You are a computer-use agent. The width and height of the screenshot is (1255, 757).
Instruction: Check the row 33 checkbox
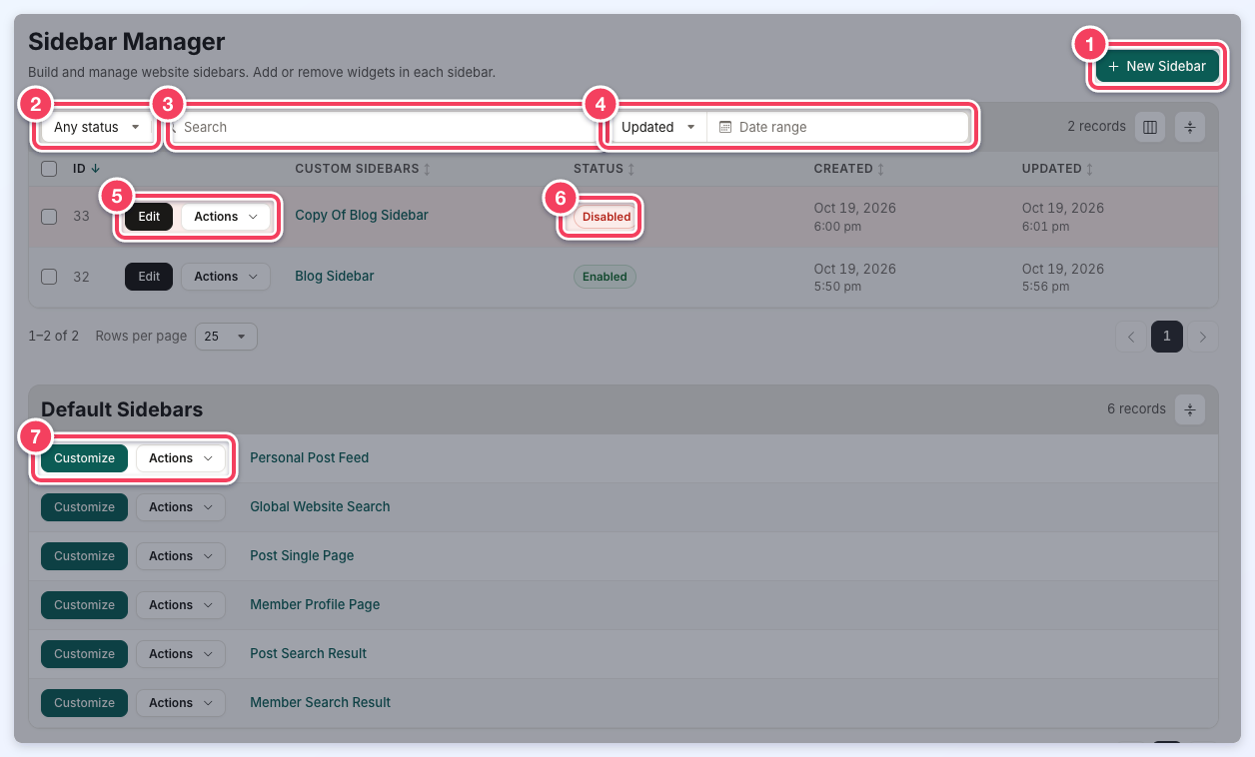tap(49, 216)
